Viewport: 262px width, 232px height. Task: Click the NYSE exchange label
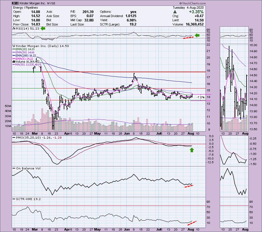[51, 3]
